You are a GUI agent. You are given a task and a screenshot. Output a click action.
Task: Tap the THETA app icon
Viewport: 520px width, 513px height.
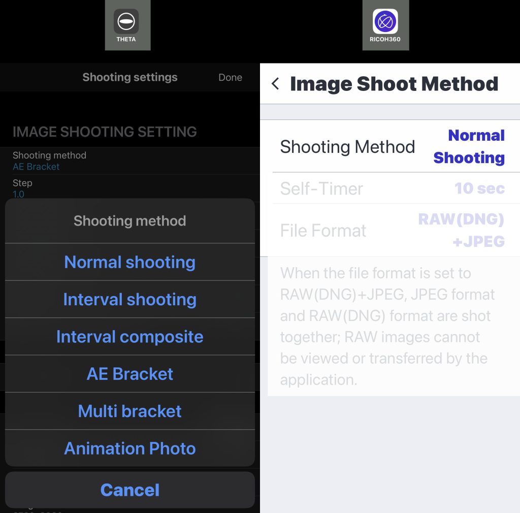126,21
